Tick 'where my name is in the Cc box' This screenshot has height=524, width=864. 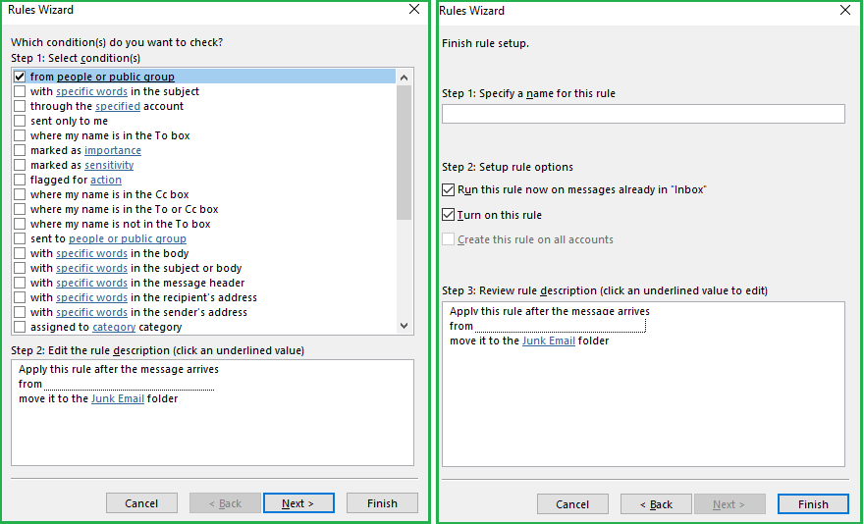pos(20,194)
